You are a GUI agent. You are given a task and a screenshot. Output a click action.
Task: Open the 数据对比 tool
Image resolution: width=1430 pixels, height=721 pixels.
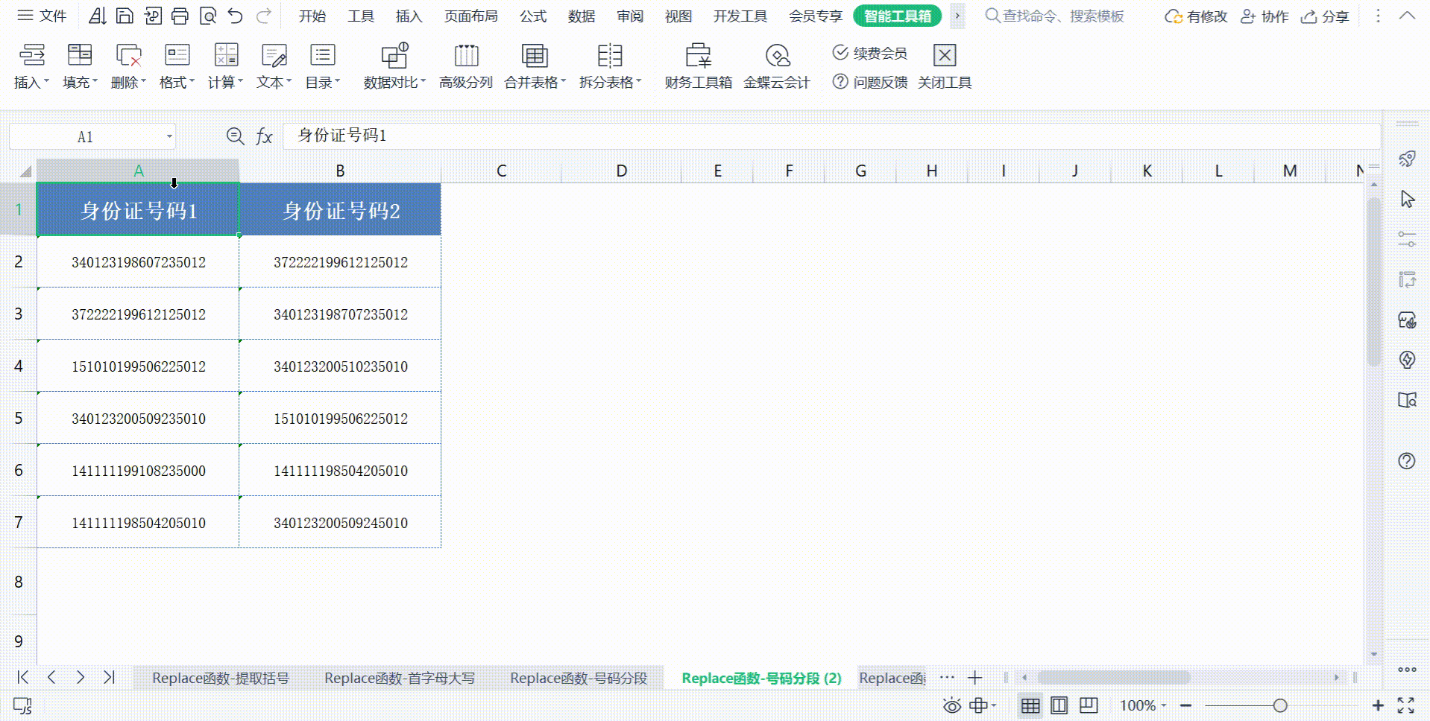coord(394,66)
